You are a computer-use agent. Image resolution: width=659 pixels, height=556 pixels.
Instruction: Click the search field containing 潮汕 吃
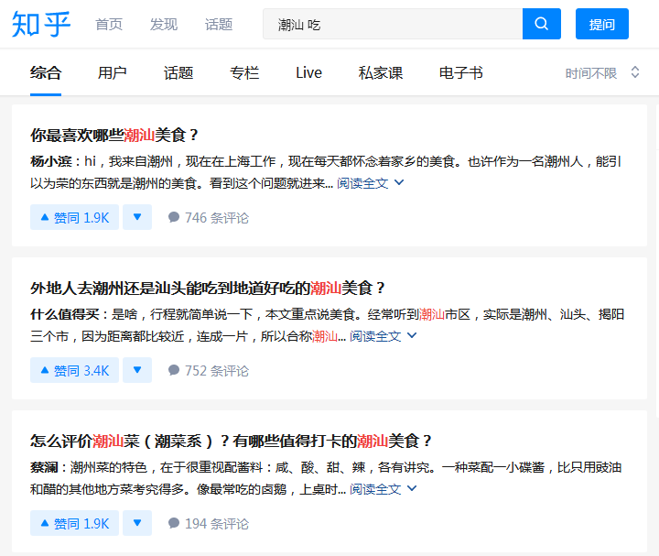pyautogui.click(x=394, y=24)
